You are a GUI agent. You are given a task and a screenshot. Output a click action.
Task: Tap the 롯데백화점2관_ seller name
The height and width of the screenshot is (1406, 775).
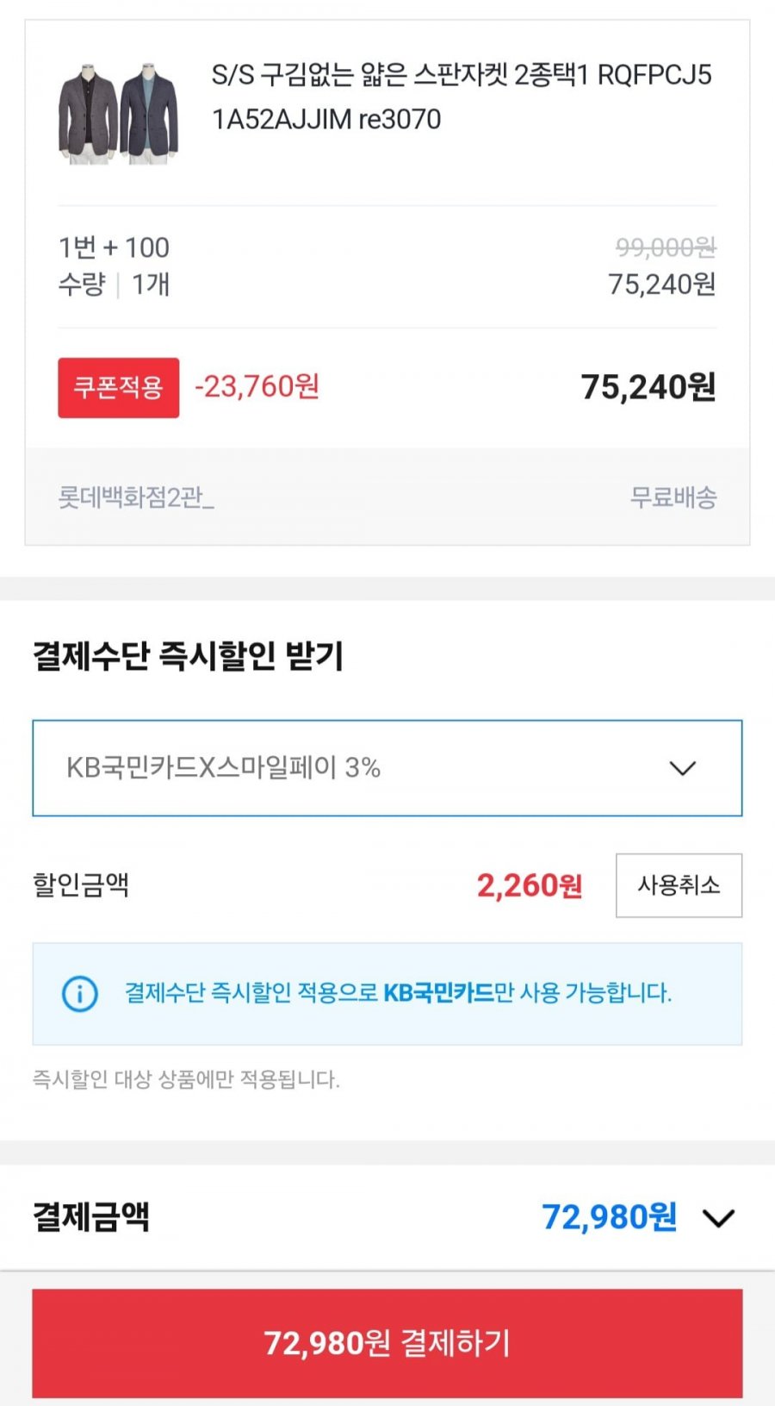pos(136,497)
